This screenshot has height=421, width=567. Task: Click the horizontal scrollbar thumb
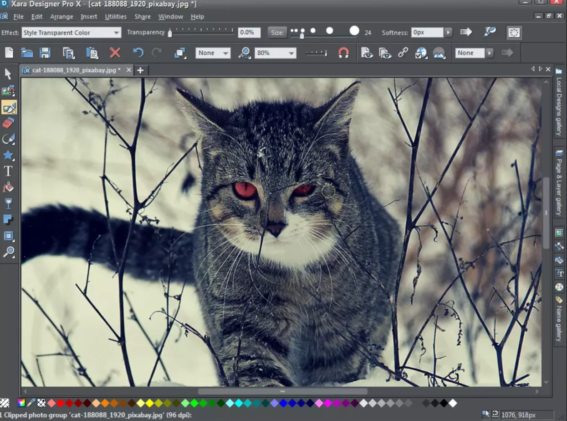[282, 391]
